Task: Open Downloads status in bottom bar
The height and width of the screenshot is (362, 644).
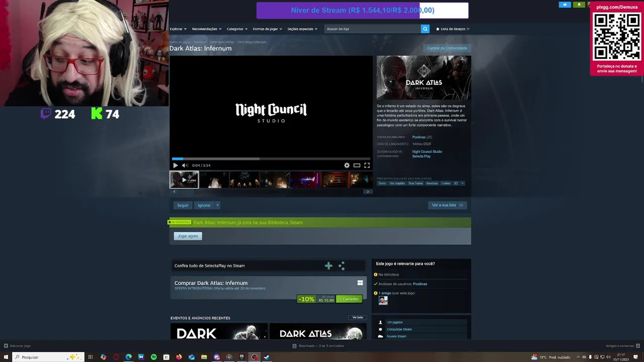Action: 318,346
